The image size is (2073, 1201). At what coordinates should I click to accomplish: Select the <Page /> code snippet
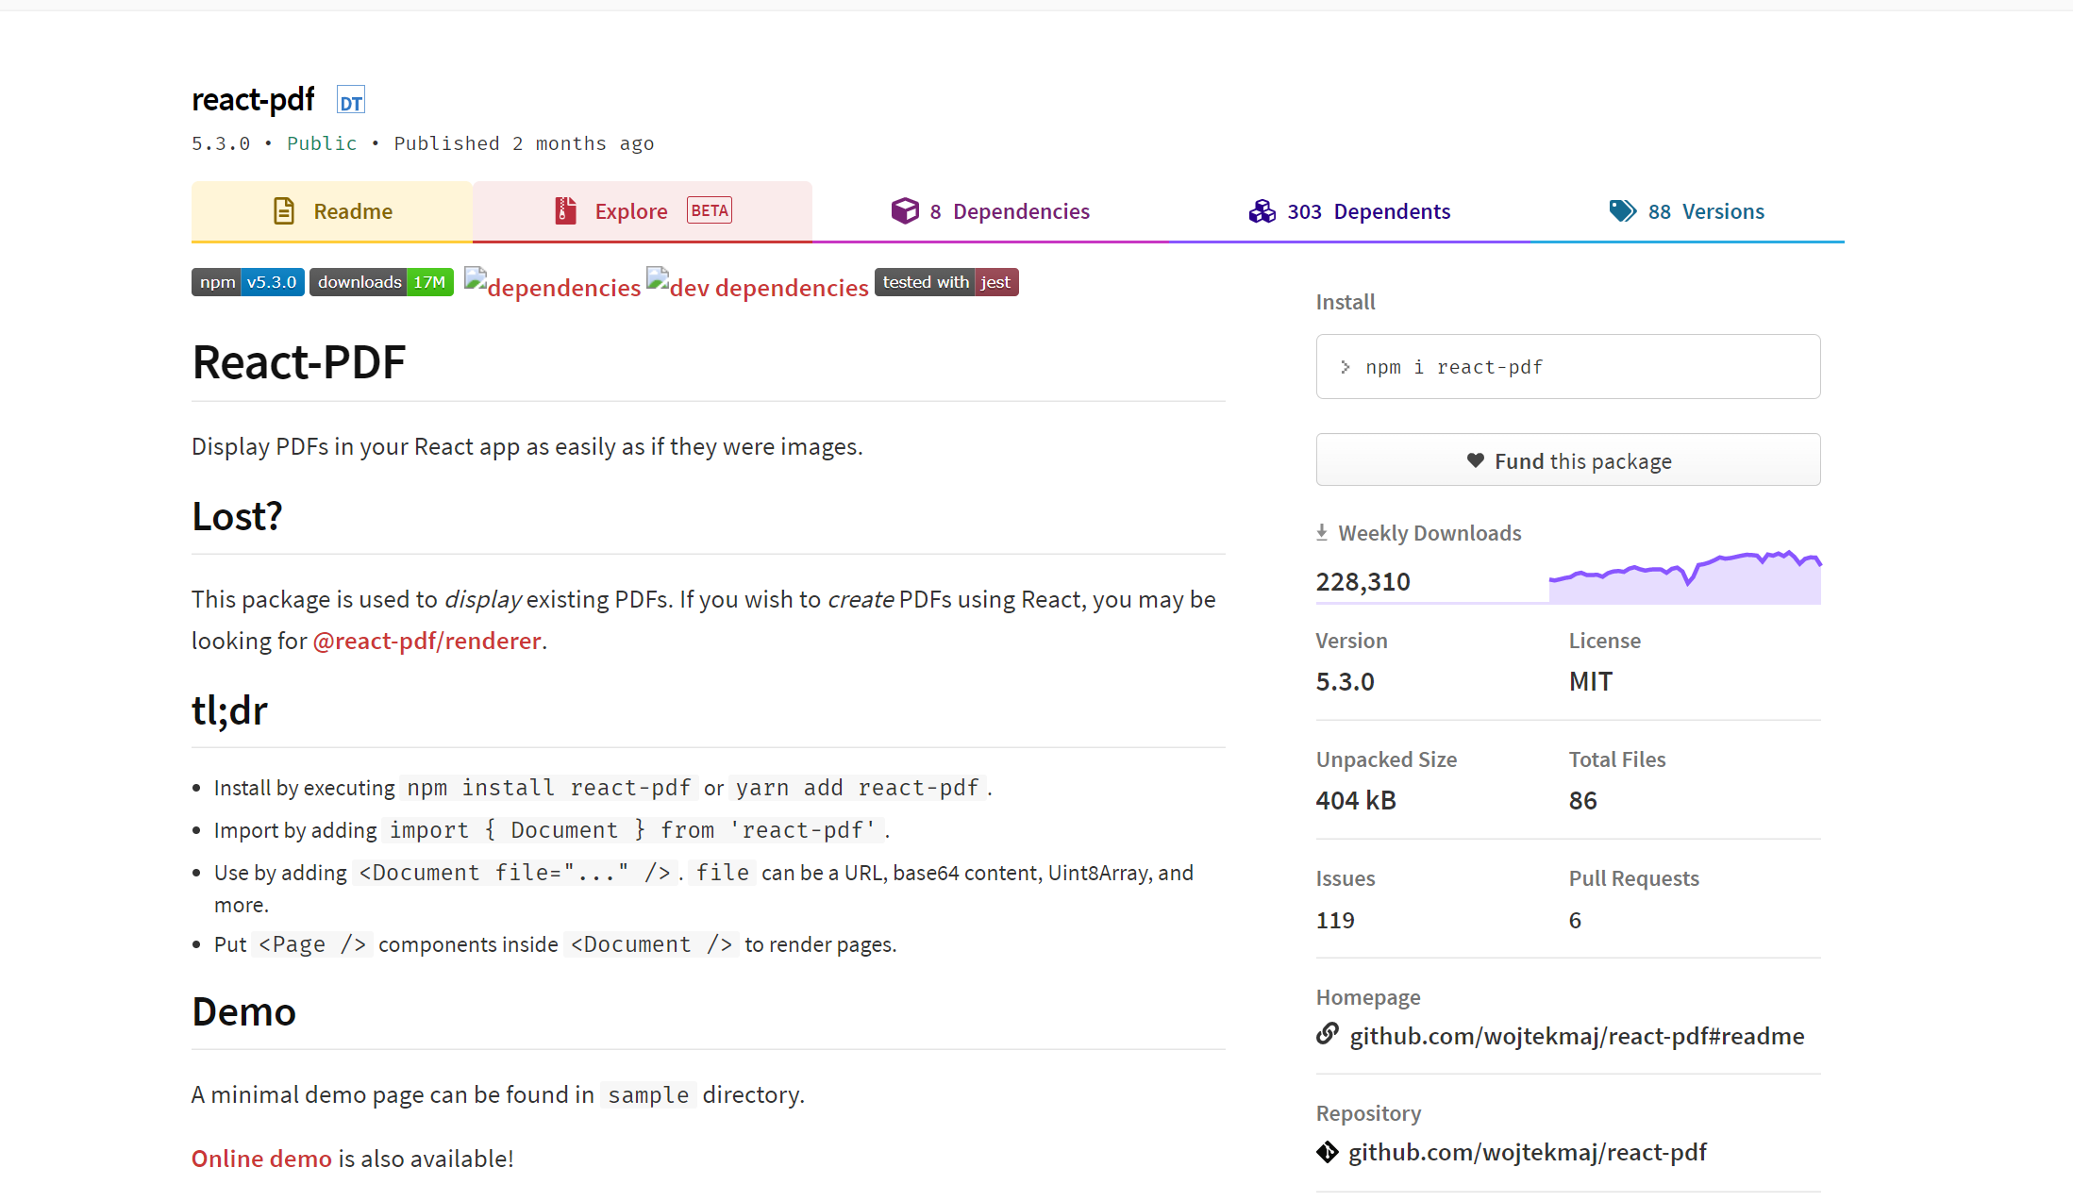tap(312, 944)
